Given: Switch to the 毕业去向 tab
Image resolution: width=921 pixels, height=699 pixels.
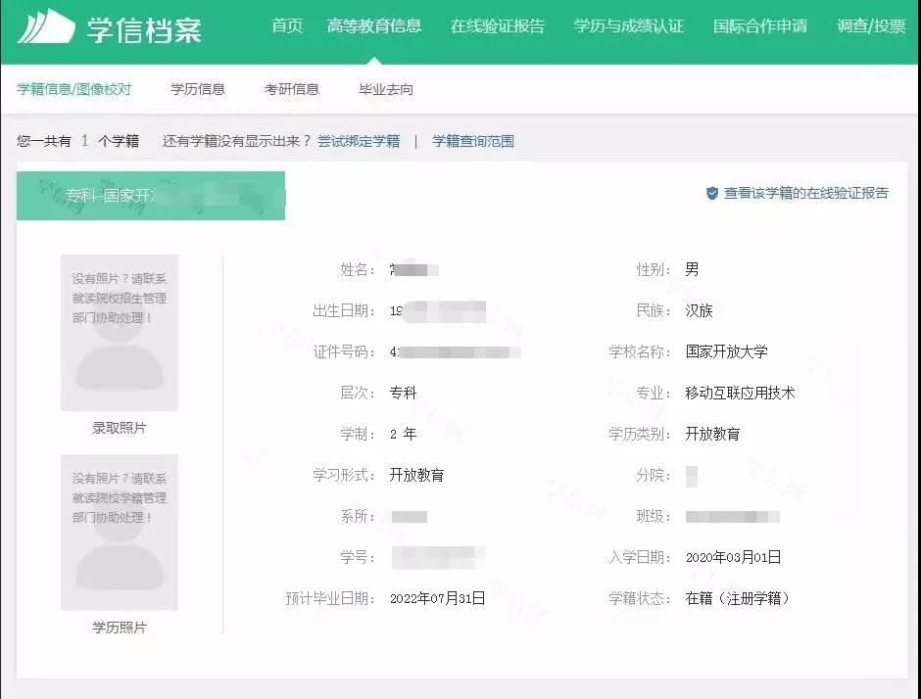Looking at the screenshot, I should (x=386, y=89).
